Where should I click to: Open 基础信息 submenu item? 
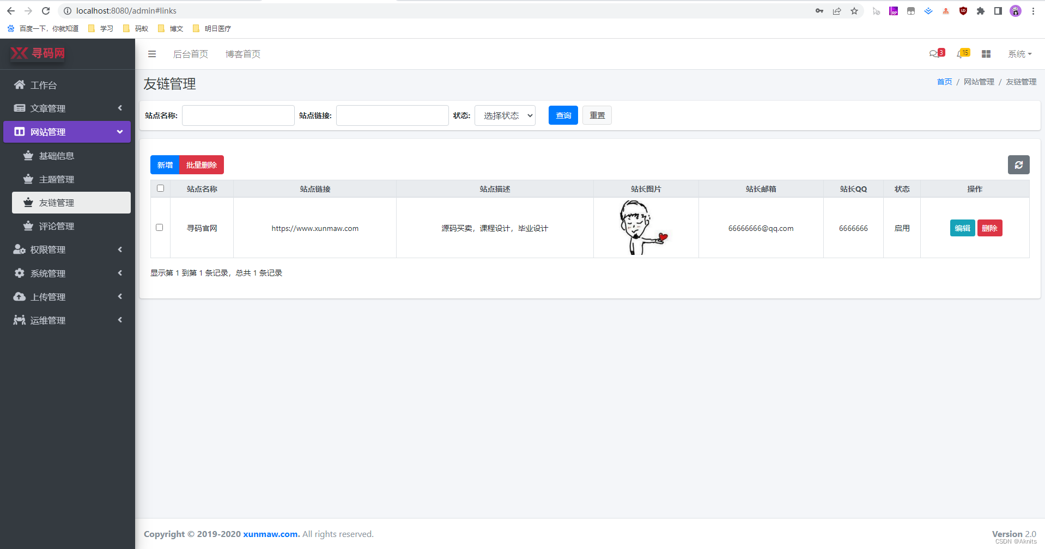[x=71, y=156]
